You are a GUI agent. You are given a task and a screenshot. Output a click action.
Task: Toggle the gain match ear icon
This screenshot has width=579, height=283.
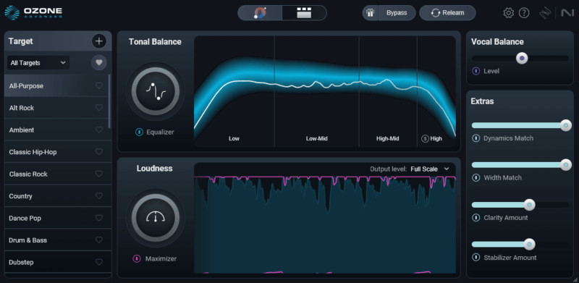pyautogui.click(x=371, y=13)
